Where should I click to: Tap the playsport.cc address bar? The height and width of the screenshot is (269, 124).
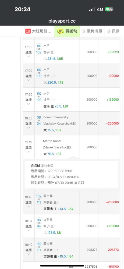pos(62,21)
